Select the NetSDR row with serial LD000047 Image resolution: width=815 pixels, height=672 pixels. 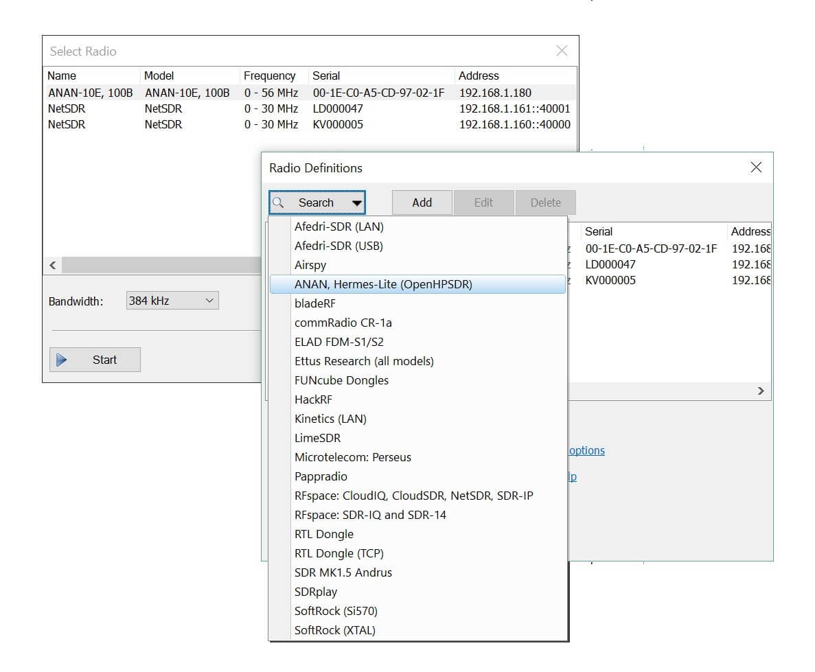206,108
